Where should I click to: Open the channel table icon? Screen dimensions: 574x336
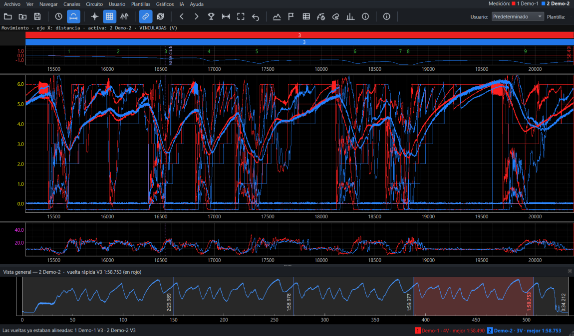coord(306,16)
